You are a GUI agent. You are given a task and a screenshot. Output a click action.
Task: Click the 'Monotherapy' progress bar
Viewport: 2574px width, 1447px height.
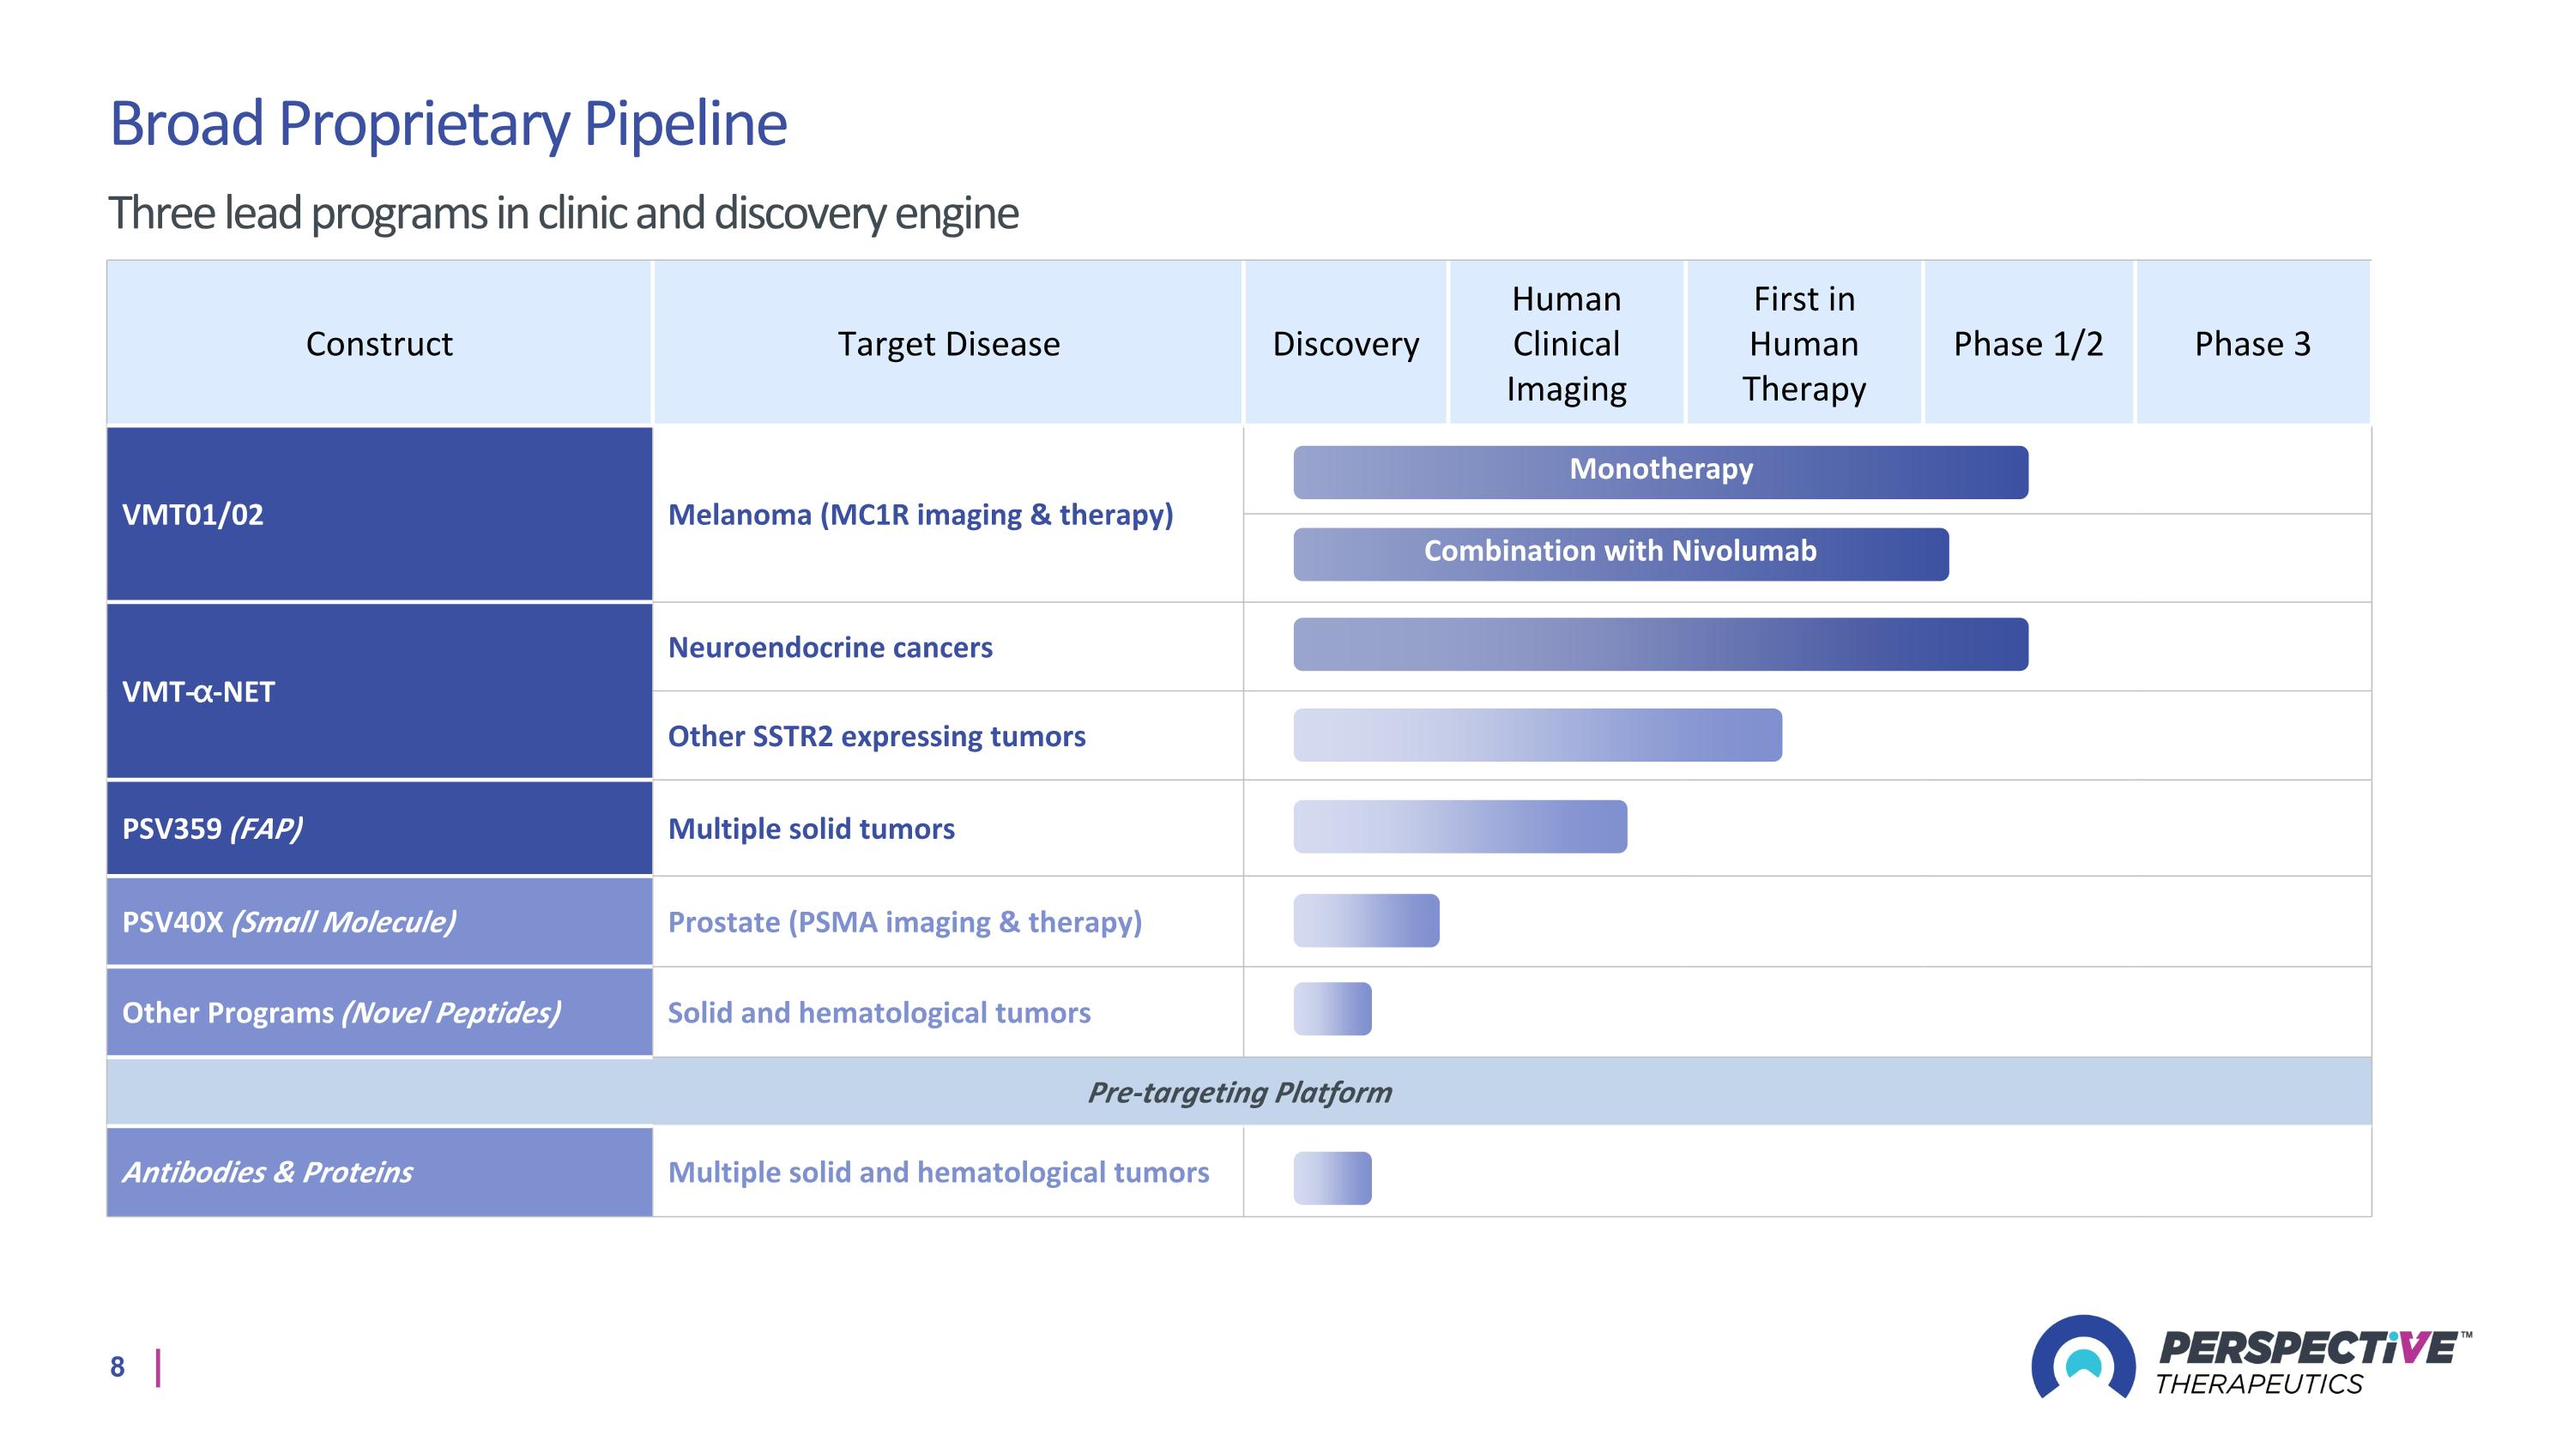(1661, 473)
